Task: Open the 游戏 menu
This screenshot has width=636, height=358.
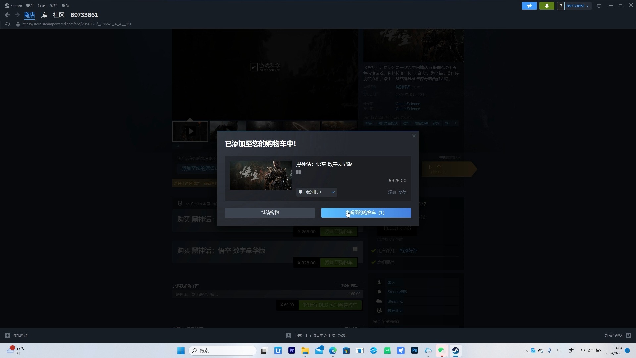Action: pyautogui.click(x=53, y=6)
